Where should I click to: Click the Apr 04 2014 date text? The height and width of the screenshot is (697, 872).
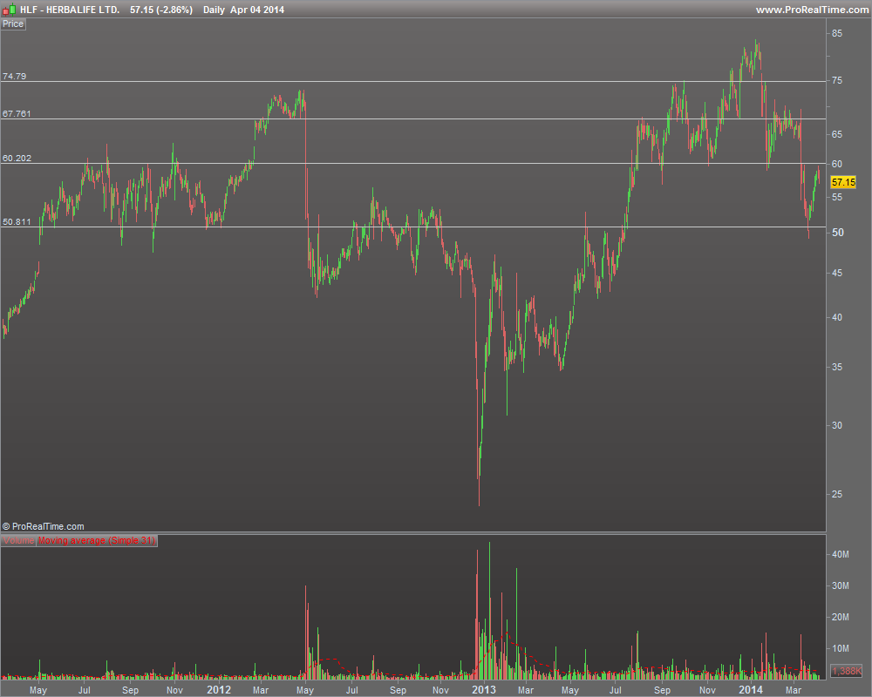pos(257,10)
